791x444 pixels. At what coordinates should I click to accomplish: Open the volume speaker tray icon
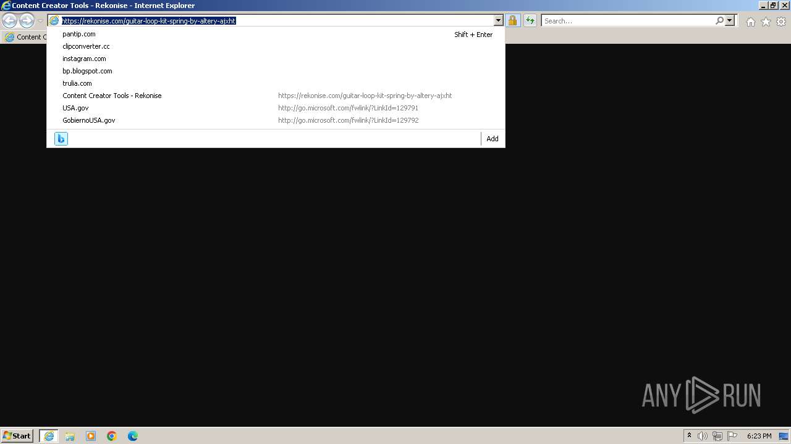click(x=703, y=436)
